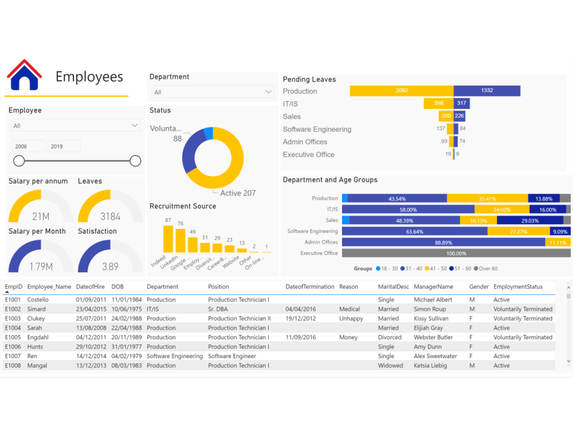Viewport: 573px width, 430px height.
Task: Click the Leaves gauge visual
Action: 109,206
